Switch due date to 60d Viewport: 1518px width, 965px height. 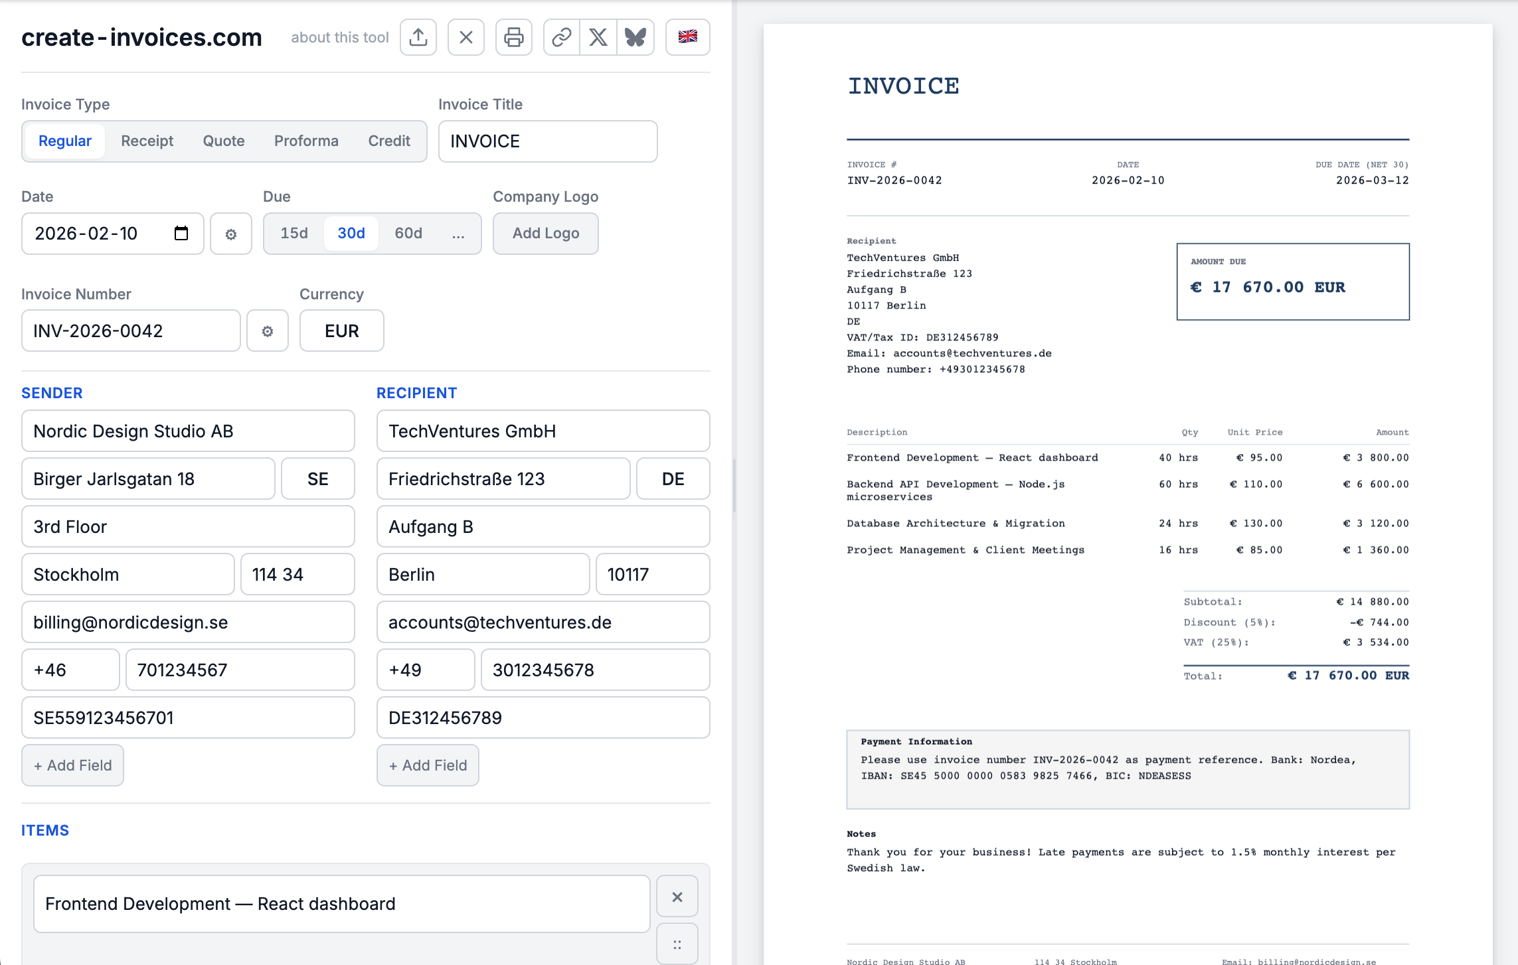click(x=408, y=233)
